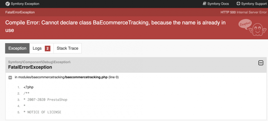Switch to the Logs tab
Viewport: 268px width, 121px height.
(42, 48)
